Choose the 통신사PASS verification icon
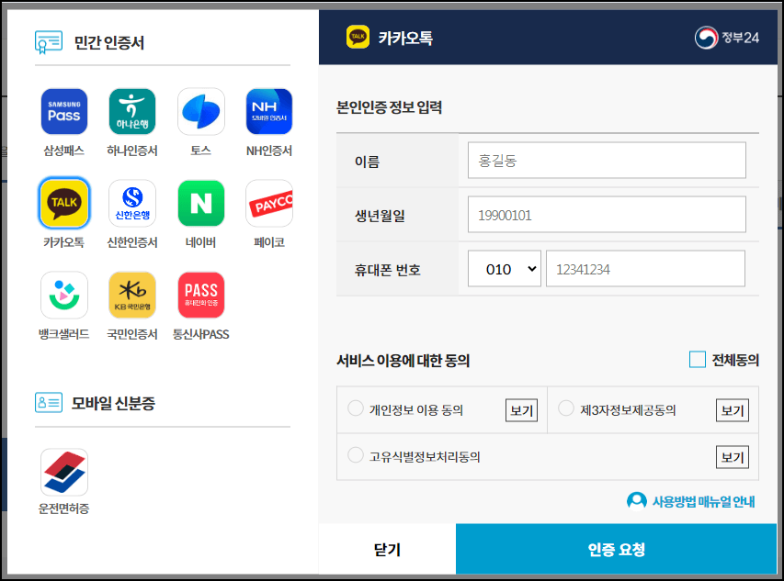 tap(200, 295)
